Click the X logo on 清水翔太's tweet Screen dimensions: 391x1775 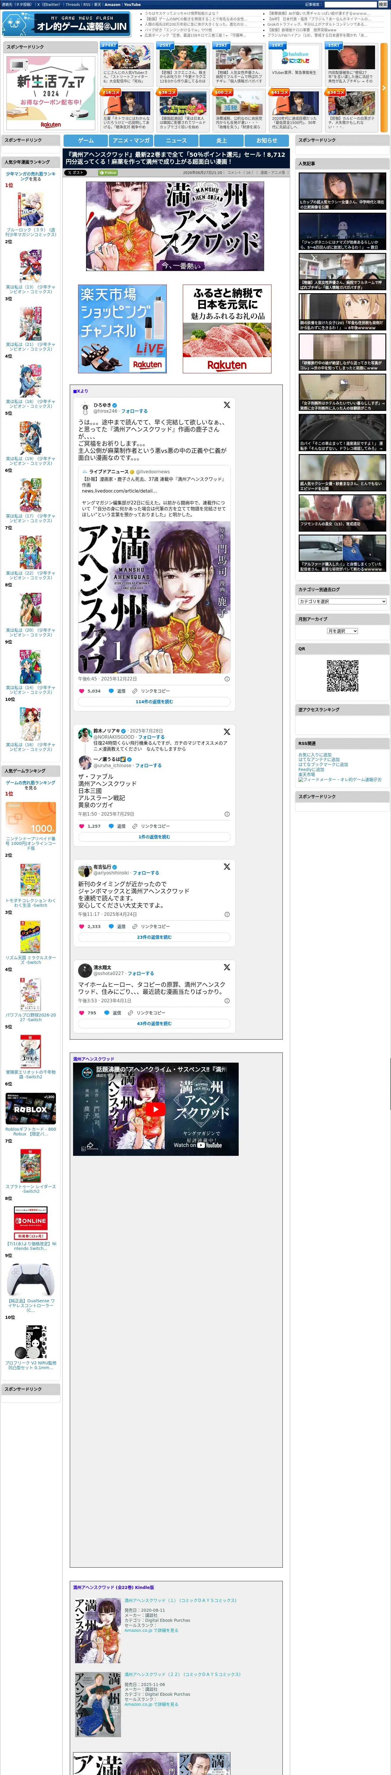point(227,967)
